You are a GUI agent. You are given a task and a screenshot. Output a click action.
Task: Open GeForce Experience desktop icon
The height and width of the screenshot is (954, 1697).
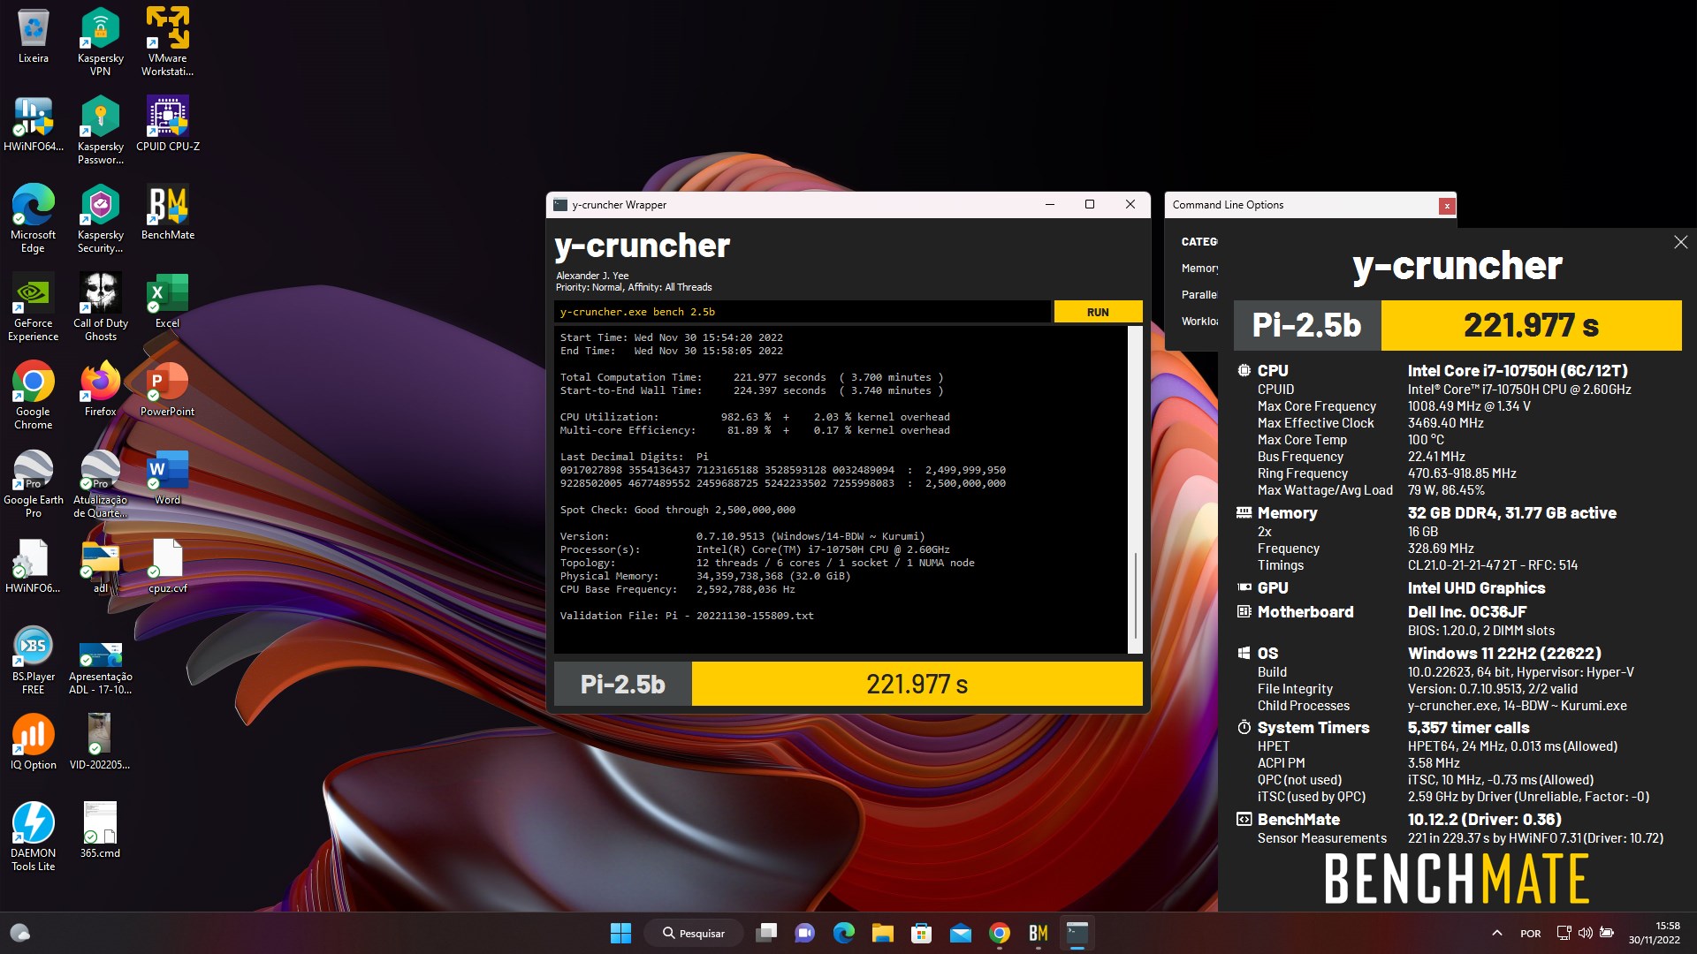pos(33,307)
